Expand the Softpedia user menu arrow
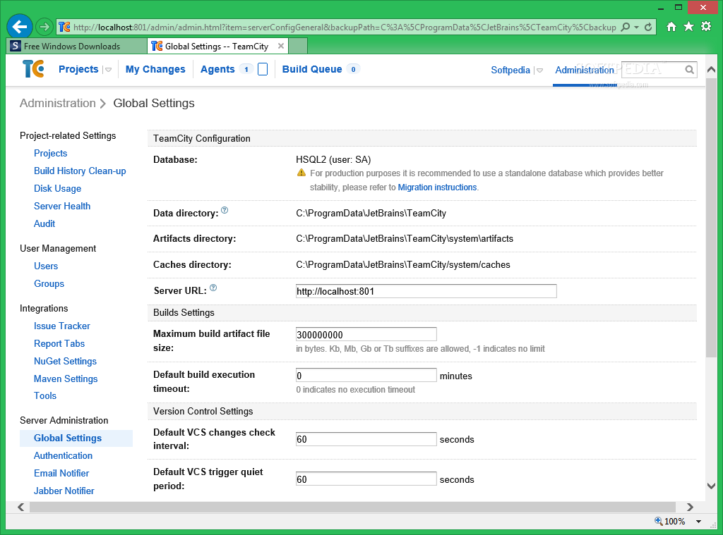 pos(539,70)
